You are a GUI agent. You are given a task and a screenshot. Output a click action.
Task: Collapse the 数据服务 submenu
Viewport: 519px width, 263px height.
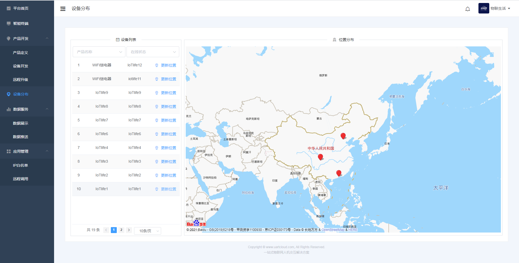click(27, 109)
